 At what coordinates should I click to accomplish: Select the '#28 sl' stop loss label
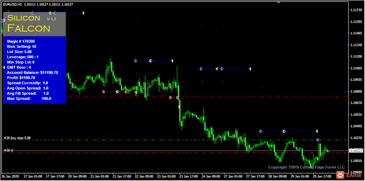pyautogui.click(x=9, y=150)
